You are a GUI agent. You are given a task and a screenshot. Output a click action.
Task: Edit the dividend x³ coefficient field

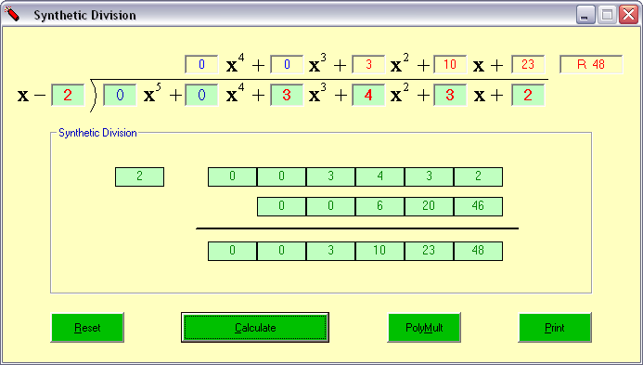click(x=287, y=95)
